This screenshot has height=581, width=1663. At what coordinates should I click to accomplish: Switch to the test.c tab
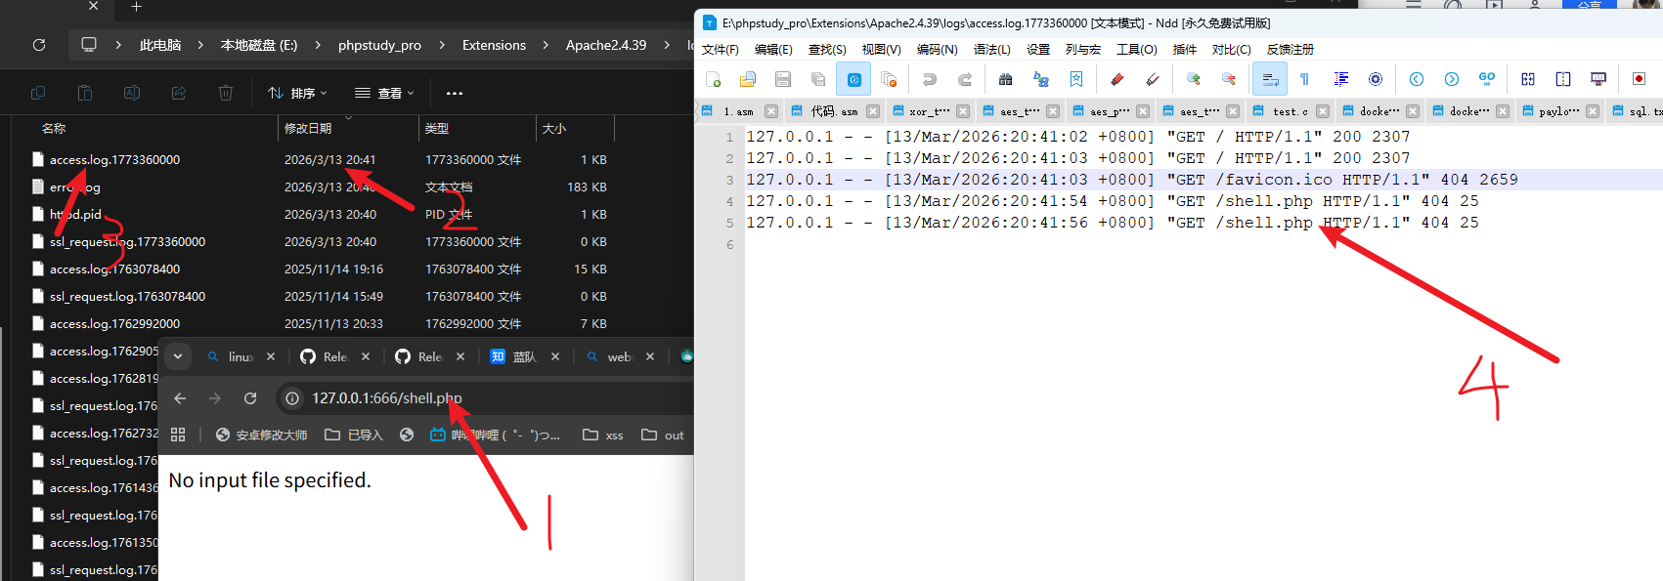(1290, 111)
